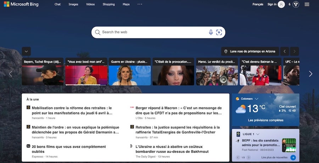Open the Maps tab
This screenshot has height=163, width=319.
(126, 4)
